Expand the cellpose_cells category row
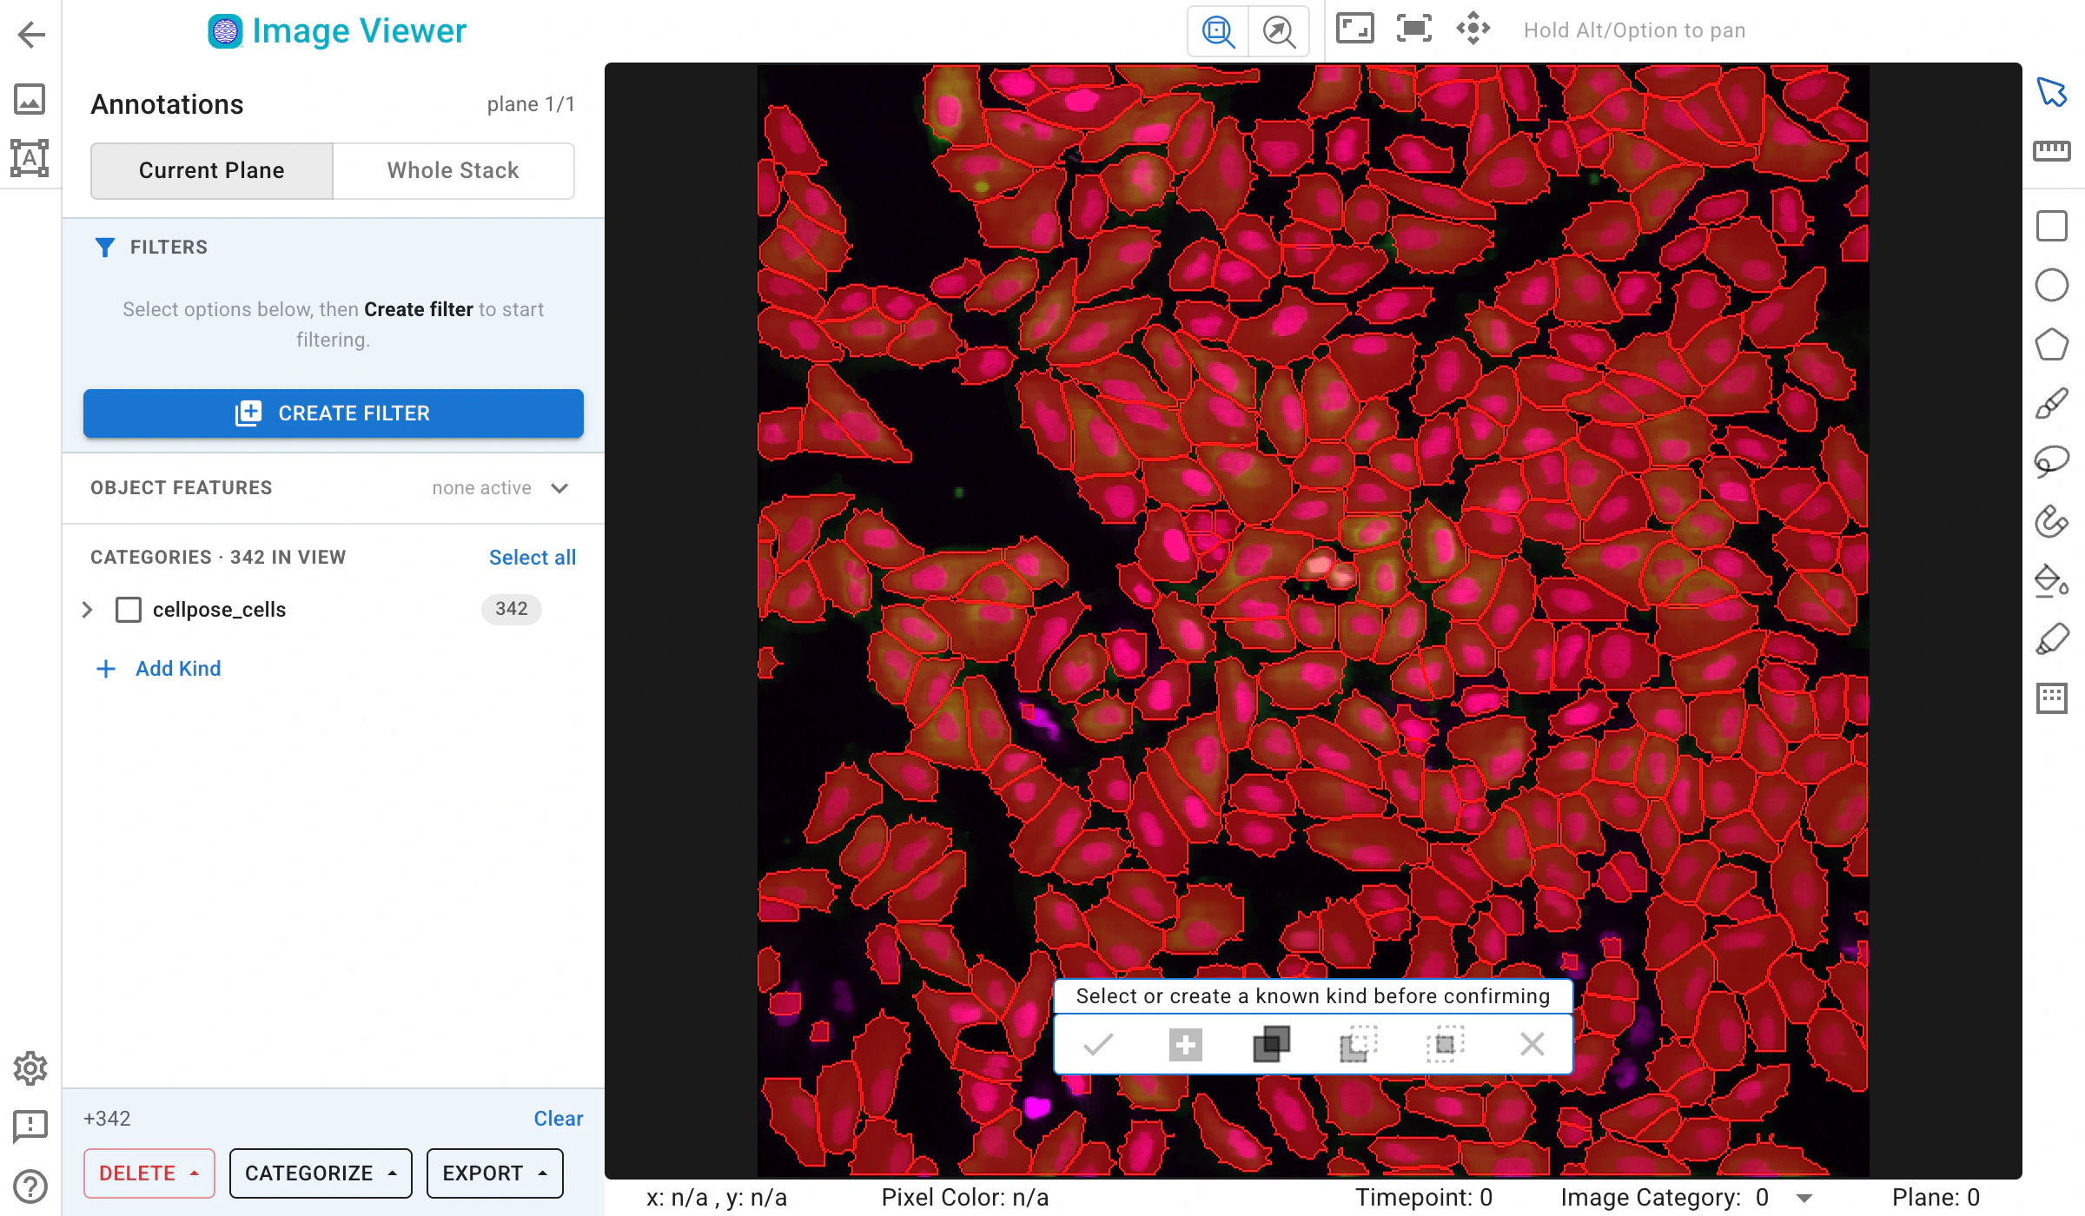Image resolution: width=2085 pixels, height=1216 pixels. (87, 610)
